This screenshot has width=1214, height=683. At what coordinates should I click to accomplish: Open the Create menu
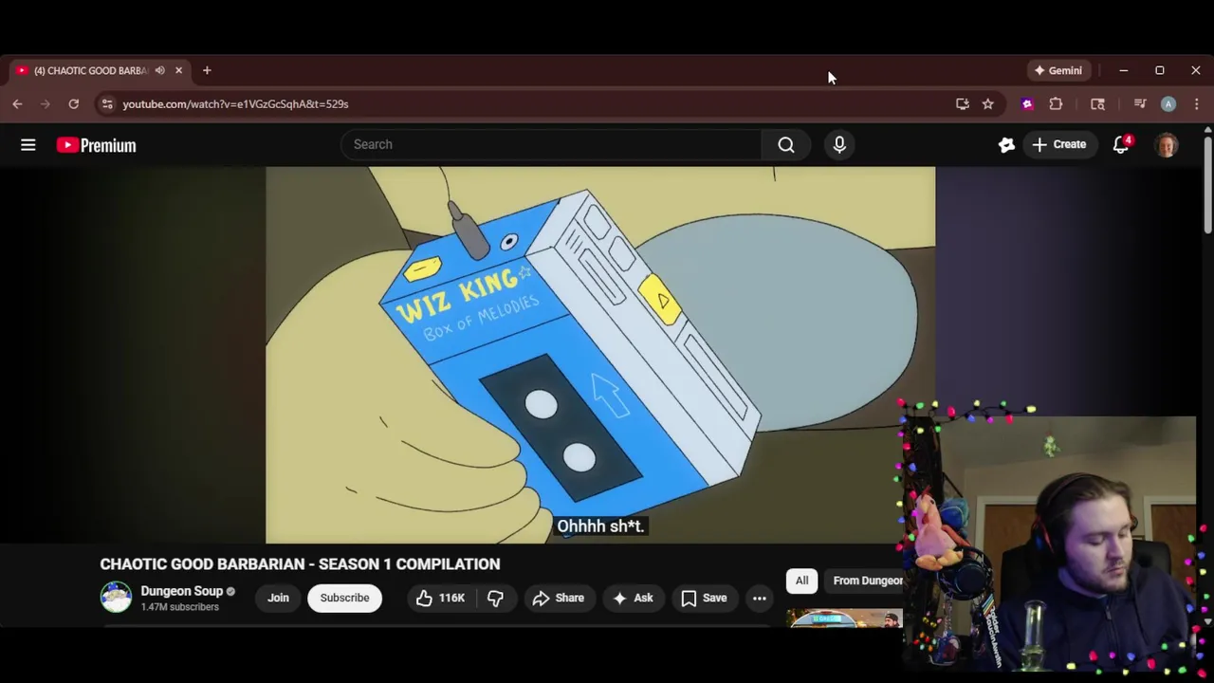1059,144
